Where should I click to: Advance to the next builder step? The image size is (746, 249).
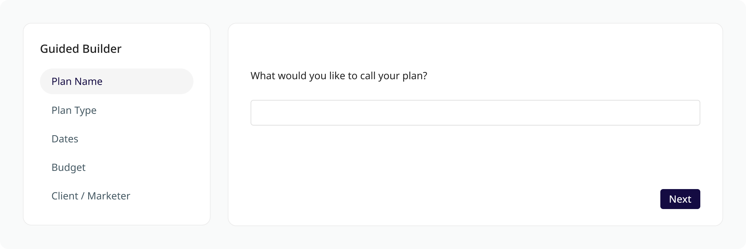(x=680, y=199)
